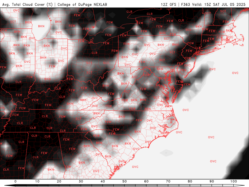Screen dimensions: 249x187
Task: Click the '10' value on the color scale
Action: pyautogui.click(x=37, y=181)
